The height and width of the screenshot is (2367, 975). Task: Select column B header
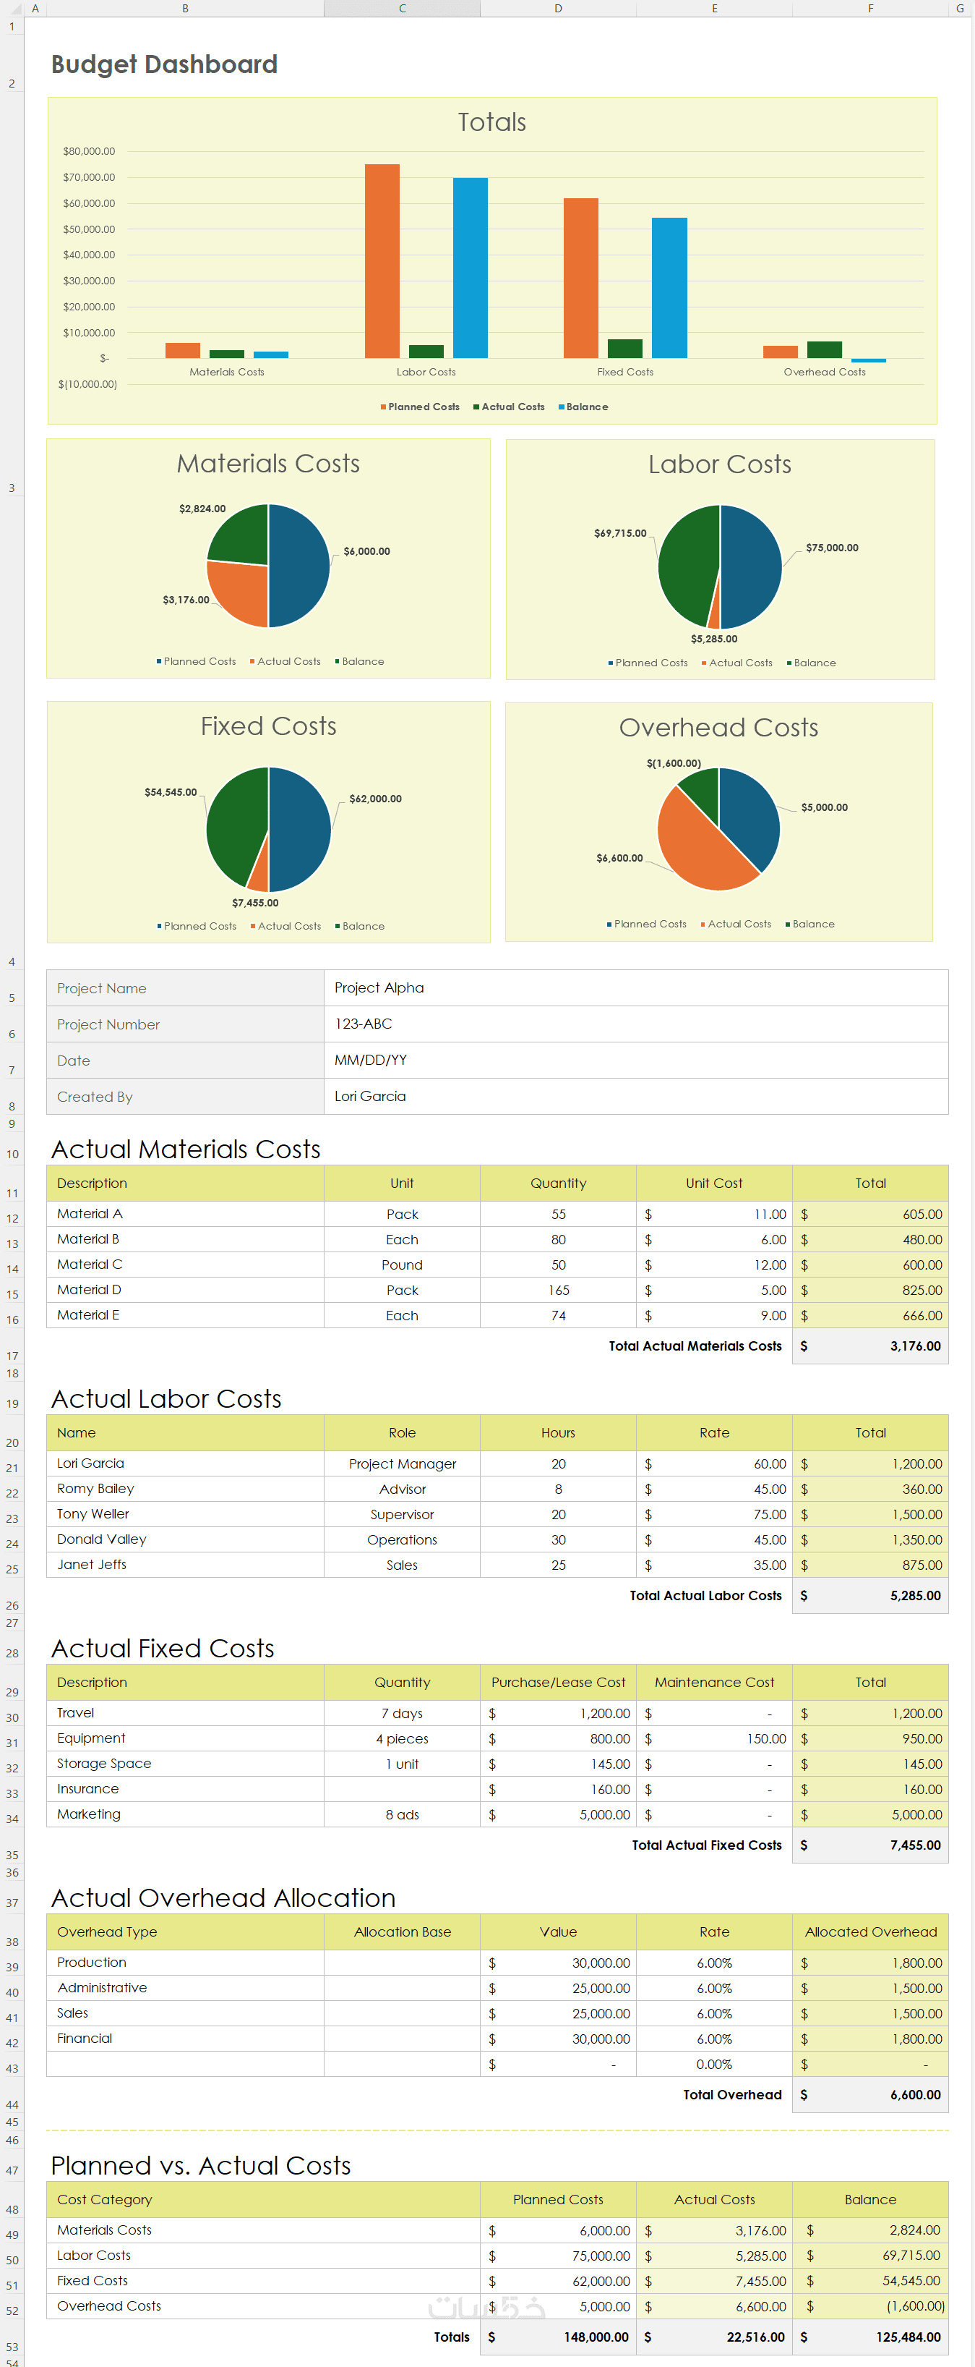pos(186,8)
